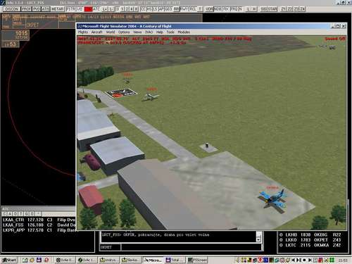The height and width of the screenshot is (264, 352).
Task: Click the red highlighted toolbar button
Action: (x=88, y=9)
